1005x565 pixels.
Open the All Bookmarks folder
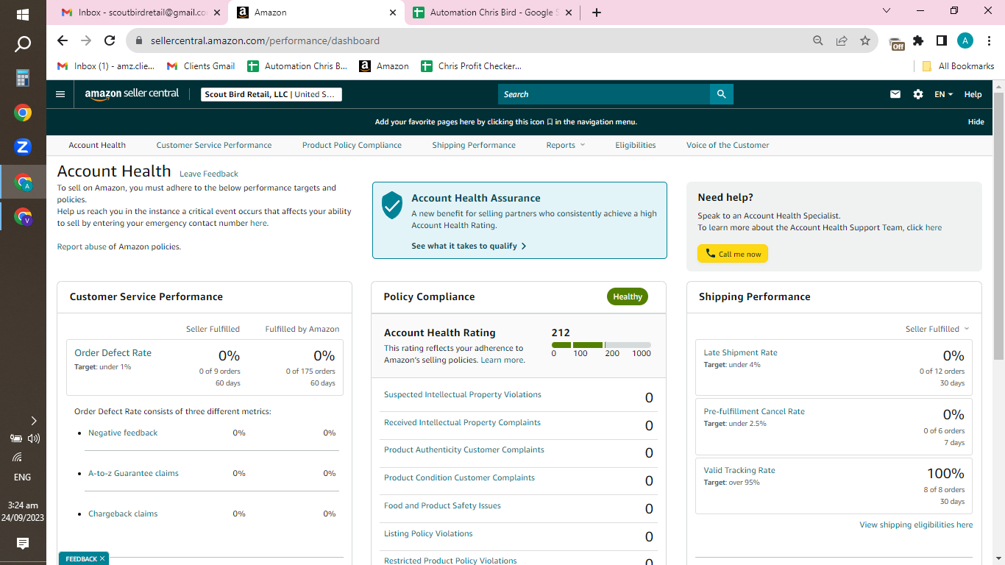click(x=958, y=65)
